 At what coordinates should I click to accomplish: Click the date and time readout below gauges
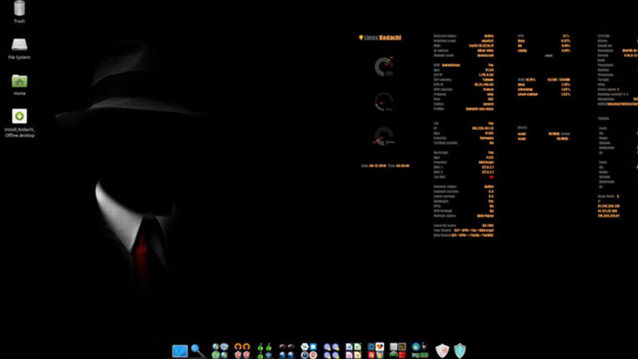click(x=385, y=166)
